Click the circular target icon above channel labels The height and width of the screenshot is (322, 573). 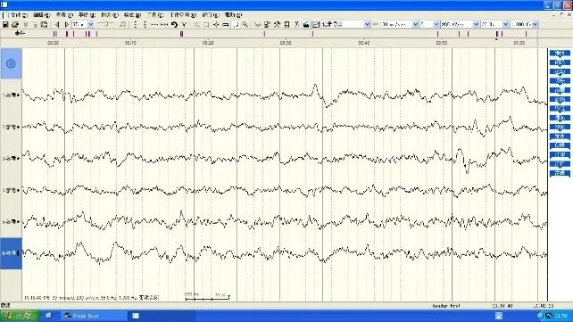11,63
